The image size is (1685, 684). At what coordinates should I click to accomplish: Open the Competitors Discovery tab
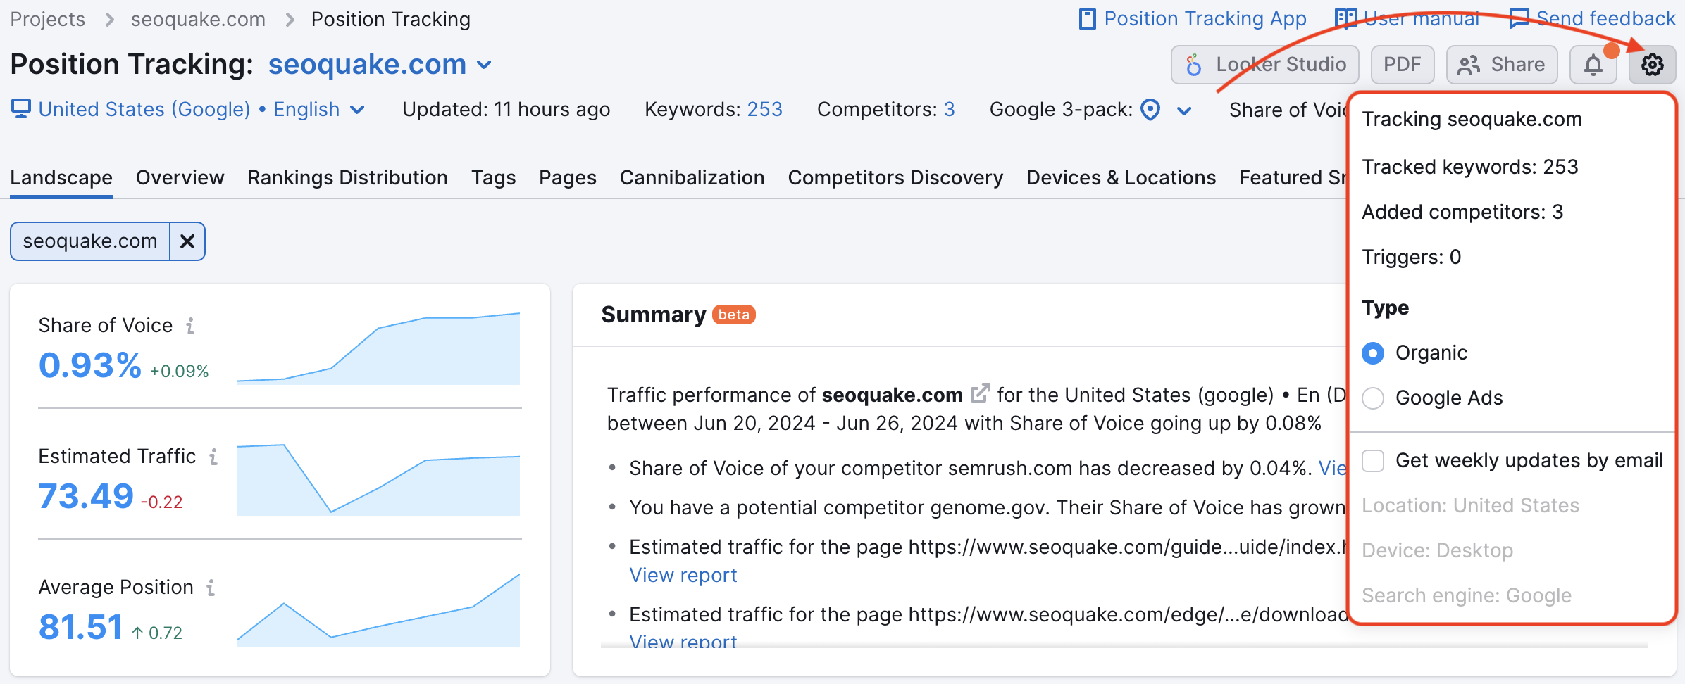point(895,177)
